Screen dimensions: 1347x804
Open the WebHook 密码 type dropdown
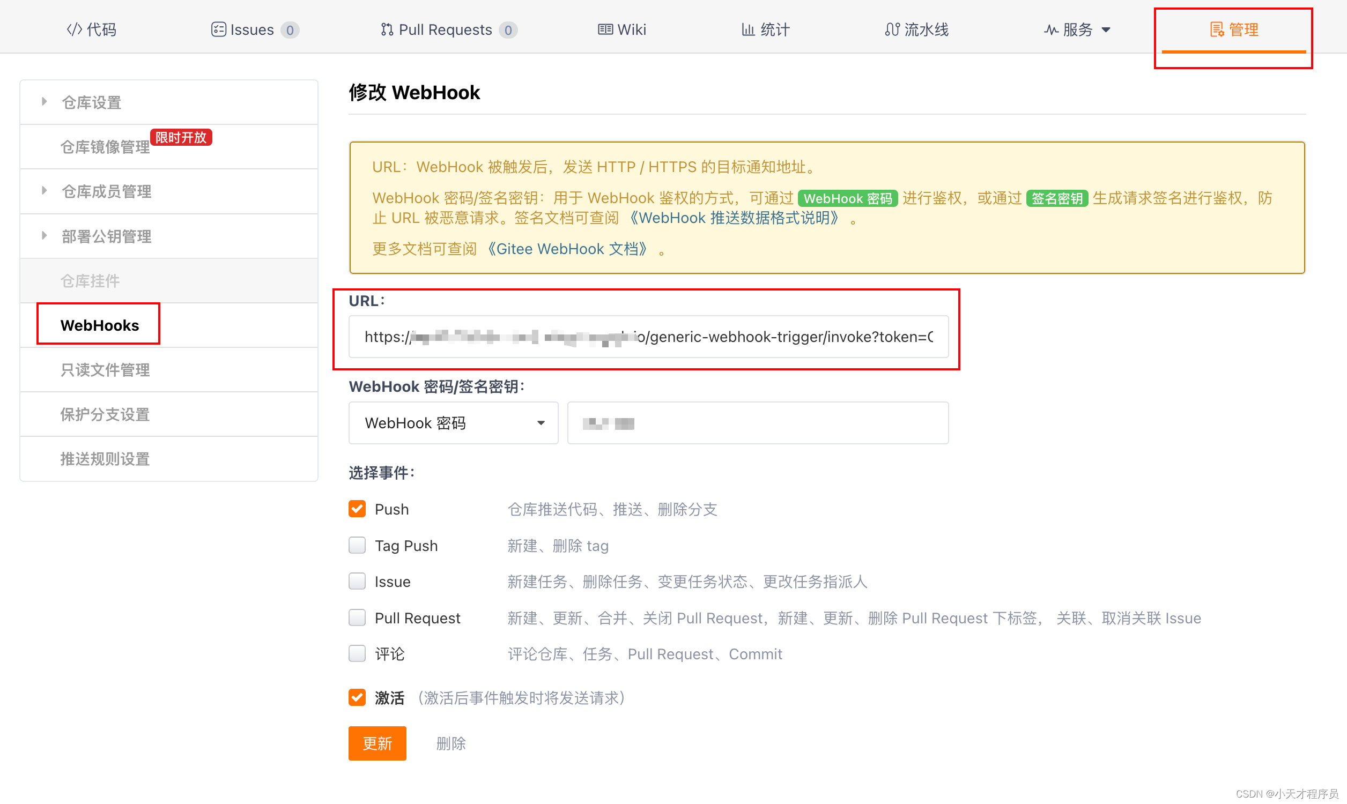coord(453,423)
